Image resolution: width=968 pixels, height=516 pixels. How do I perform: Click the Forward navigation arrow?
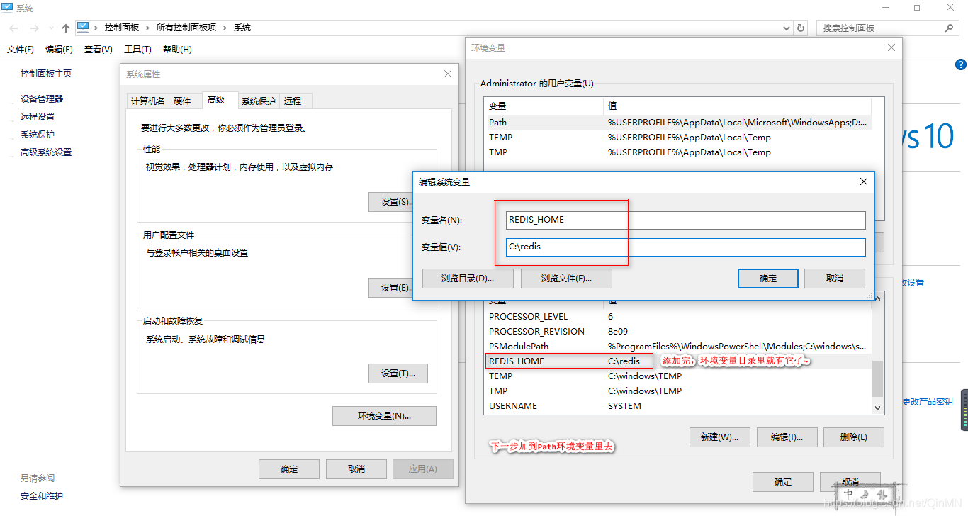pos(34,28)
